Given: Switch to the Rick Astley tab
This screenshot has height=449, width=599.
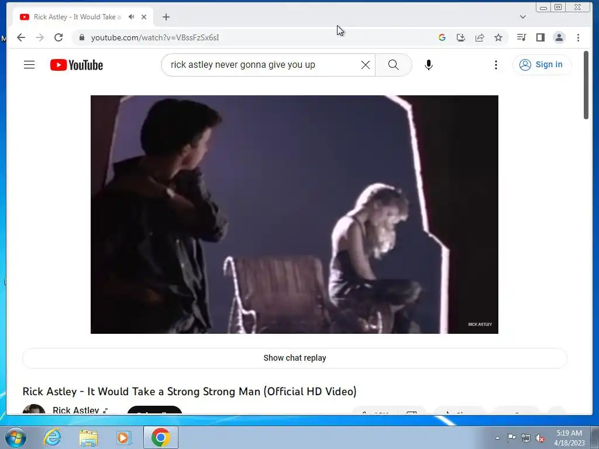Looking at the screenshot, I should pos(77,17).
